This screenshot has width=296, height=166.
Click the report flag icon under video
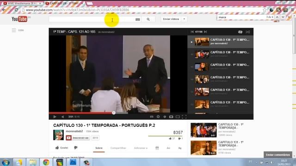coord(180,148)
